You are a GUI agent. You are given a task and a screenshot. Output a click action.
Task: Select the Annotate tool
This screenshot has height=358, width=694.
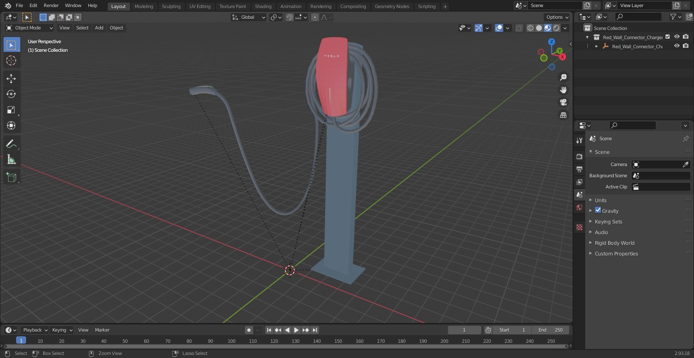11,144
